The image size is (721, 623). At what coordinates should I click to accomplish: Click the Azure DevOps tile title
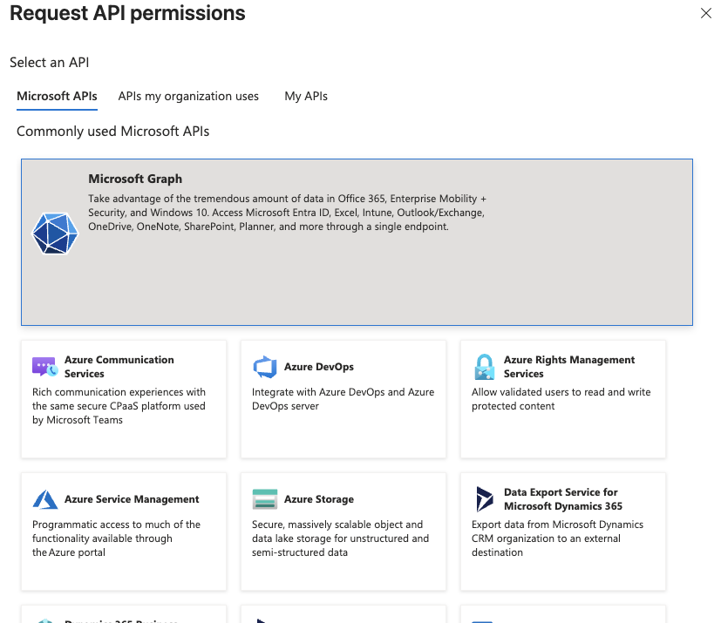click(319, 367)
